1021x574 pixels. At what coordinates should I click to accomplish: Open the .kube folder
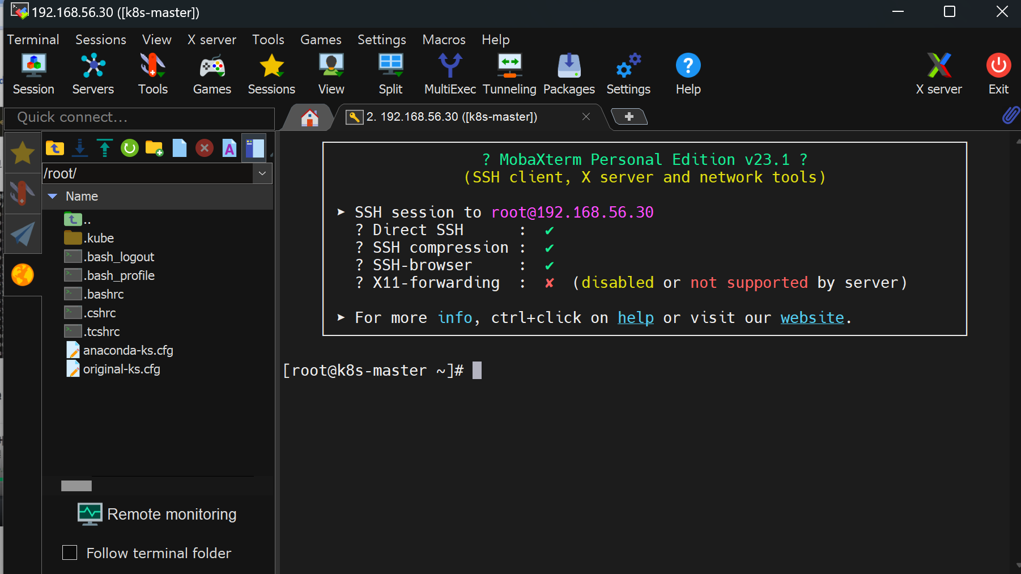[99, 238]
